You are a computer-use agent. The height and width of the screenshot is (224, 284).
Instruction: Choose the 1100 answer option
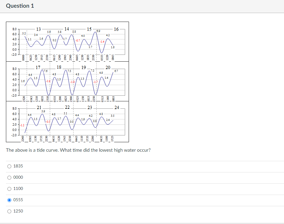tap(9, 189)
